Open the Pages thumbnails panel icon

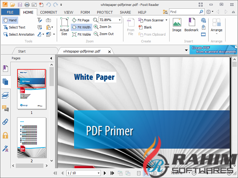pyautogui.click(x=6, y=82)
